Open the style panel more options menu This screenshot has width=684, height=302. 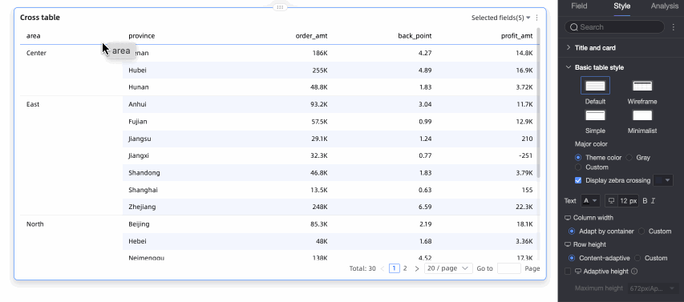pos(674,27)
